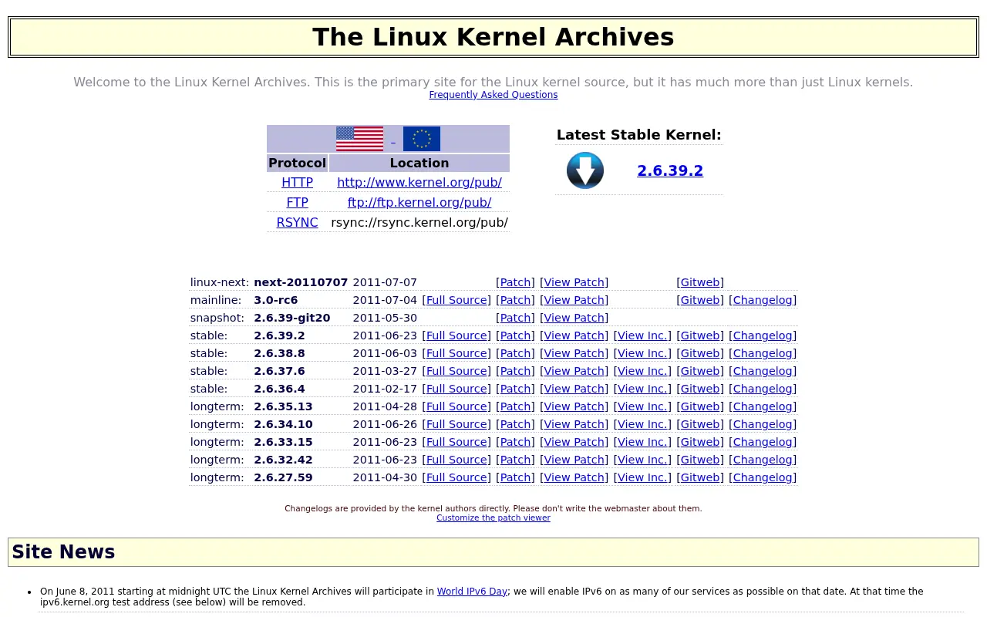
Task: Download Full Source for mainline 3.0-rc6
Action: [456, 300]
